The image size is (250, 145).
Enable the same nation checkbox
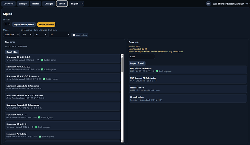(x=74, y=35)
